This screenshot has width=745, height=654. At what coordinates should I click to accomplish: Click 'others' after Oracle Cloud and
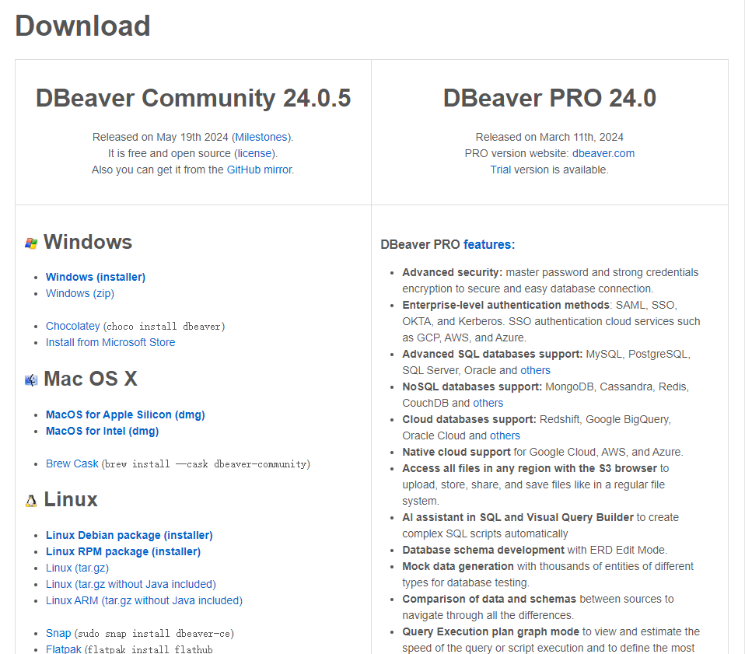tap(505, 436)
